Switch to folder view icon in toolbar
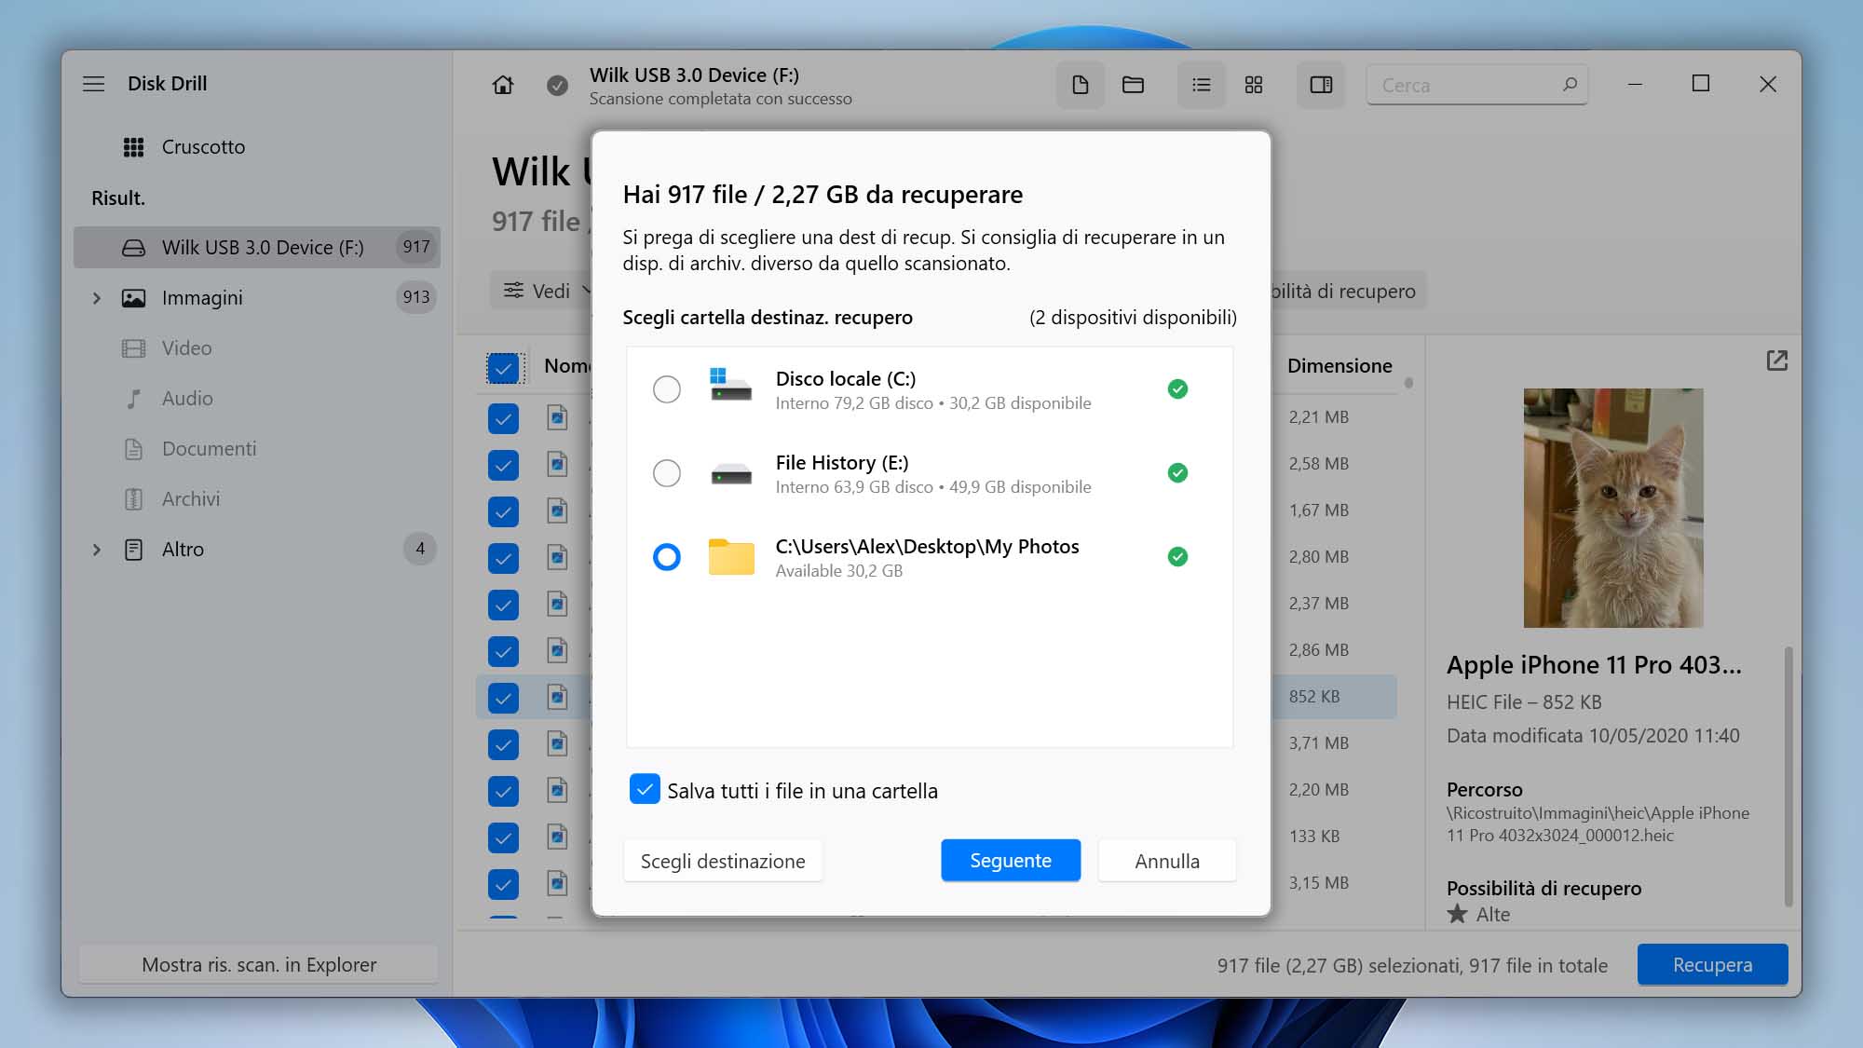Viewport: 1863px width, 1048px height. [1133, 85]
